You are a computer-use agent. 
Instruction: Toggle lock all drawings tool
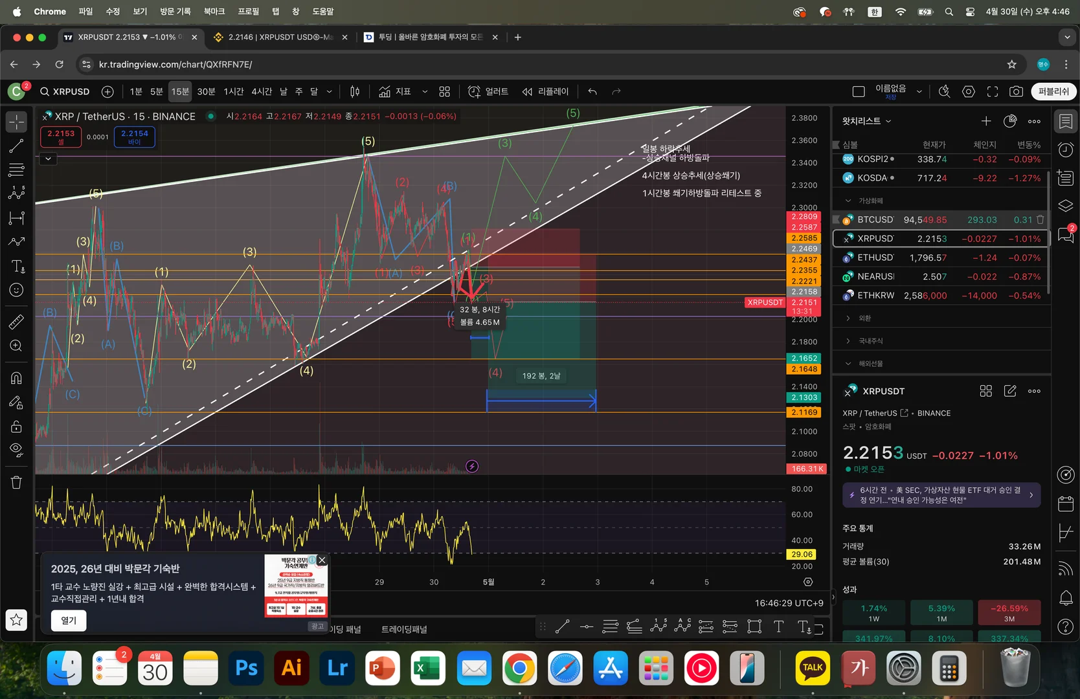[16, 427]
